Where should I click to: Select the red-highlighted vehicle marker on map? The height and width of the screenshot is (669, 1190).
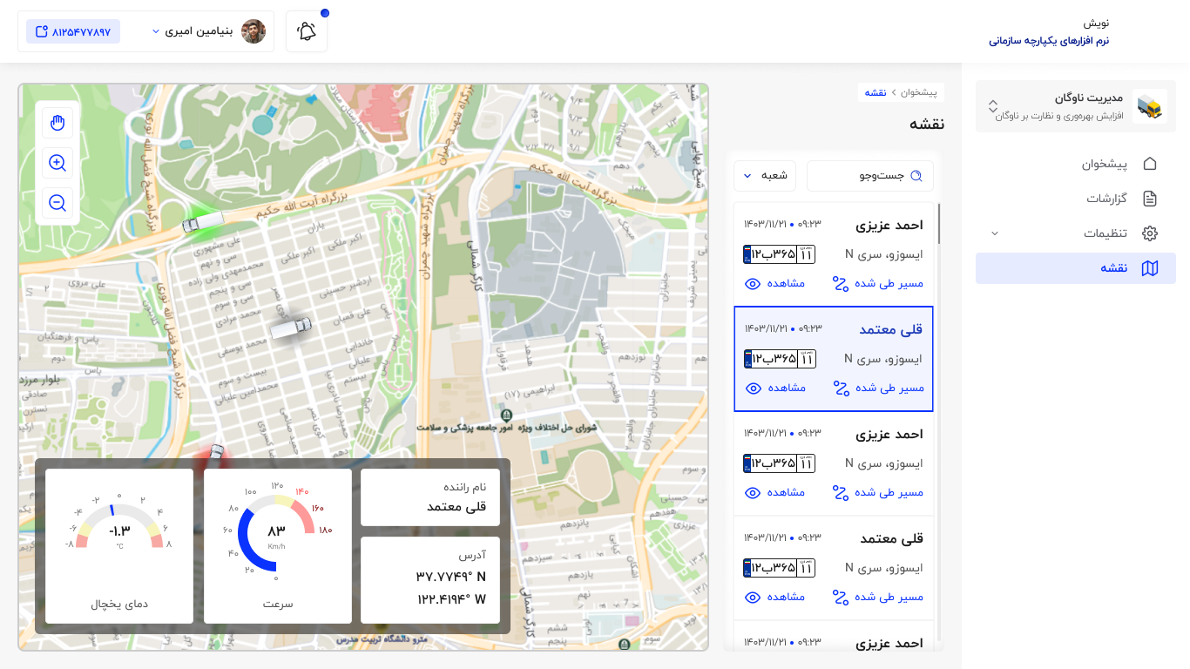pyautogui.click(x=216, y=451)
